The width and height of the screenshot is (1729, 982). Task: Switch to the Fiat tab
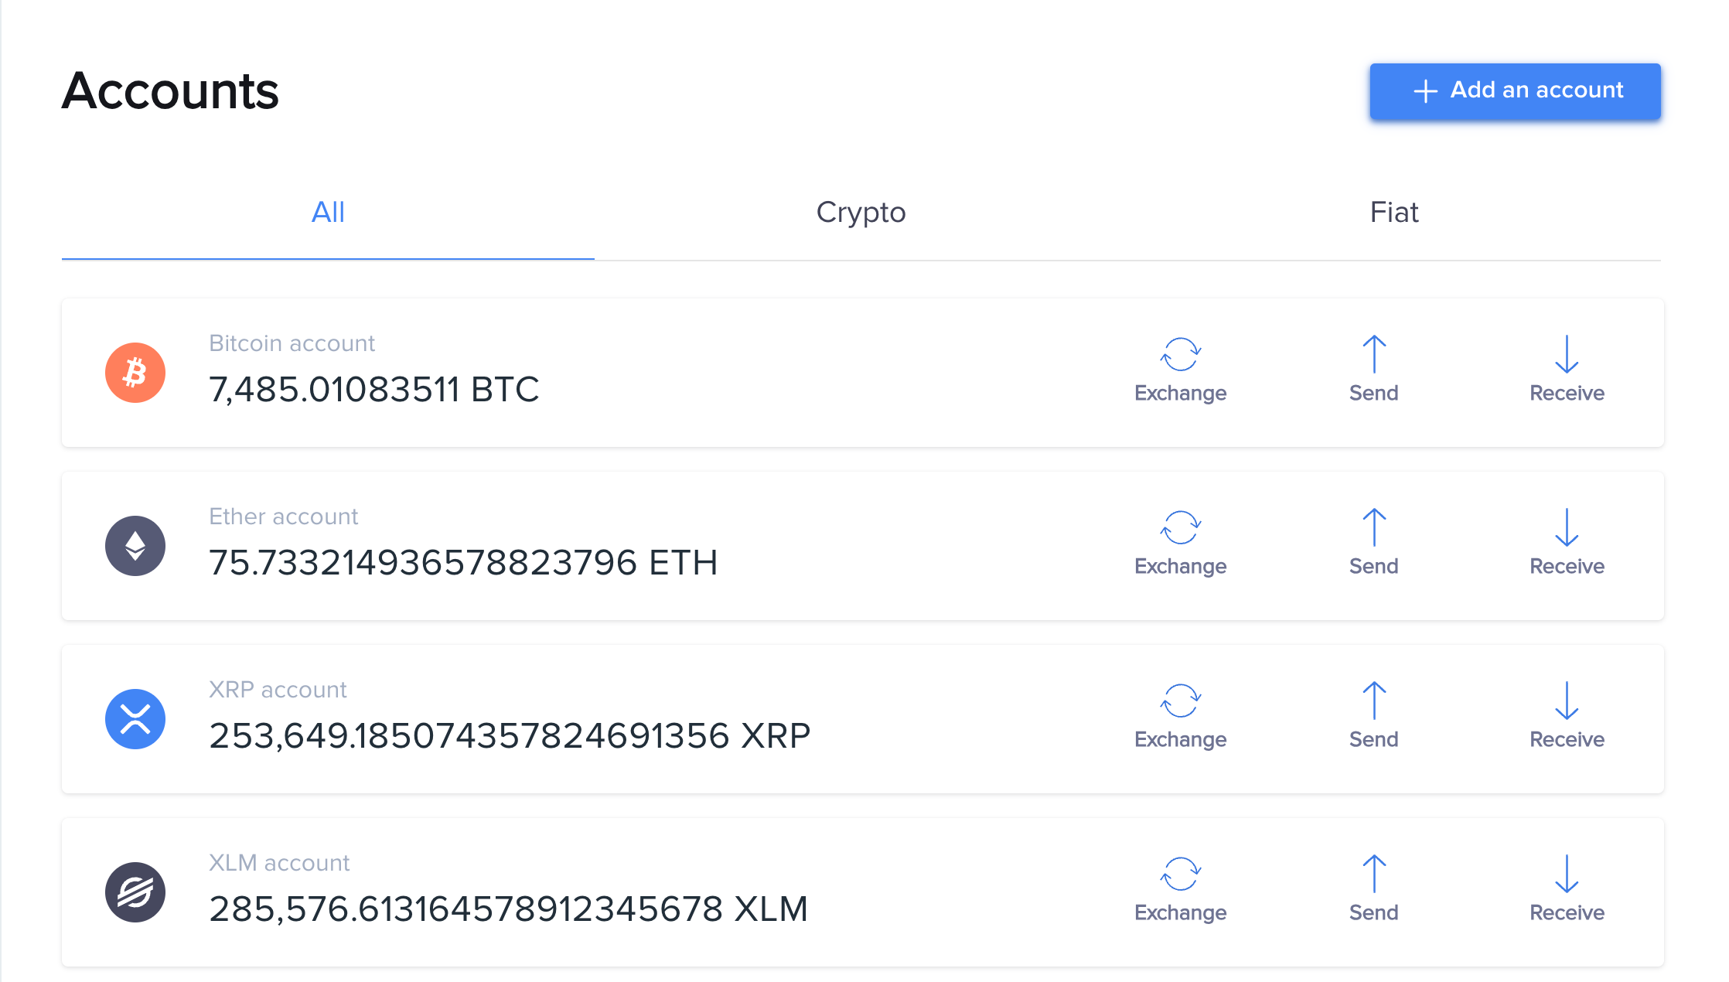pos(1393,213)
